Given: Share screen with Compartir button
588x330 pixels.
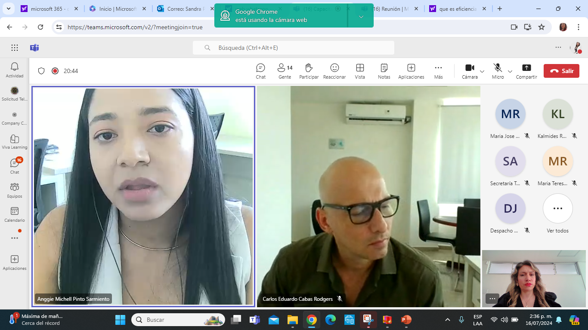Looking at the screenshot, I should point(526,71).
